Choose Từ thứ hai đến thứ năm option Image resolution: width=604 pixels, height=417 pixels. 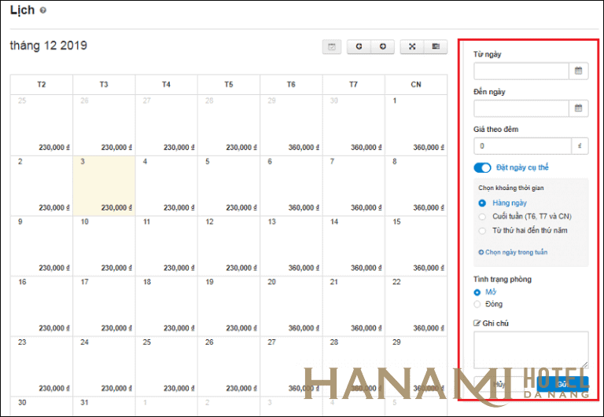point(482,230)
